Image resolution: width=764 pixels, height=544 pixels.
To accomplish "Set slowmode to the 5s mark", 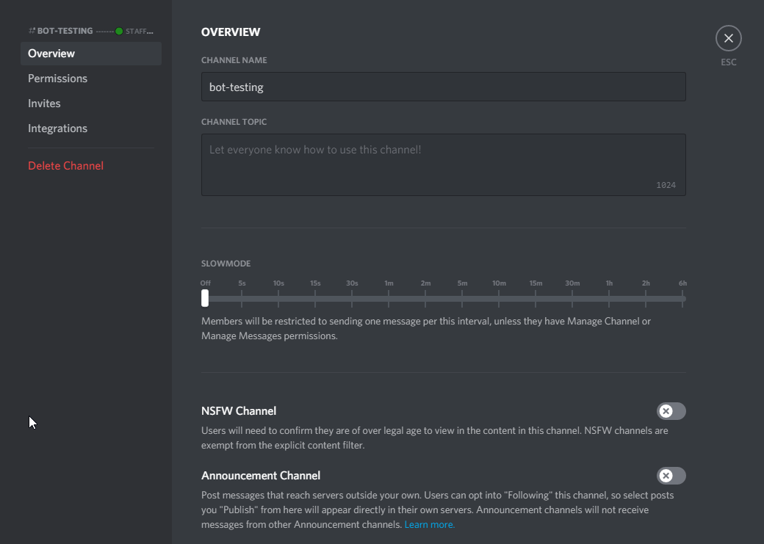I will coord(242,299).
